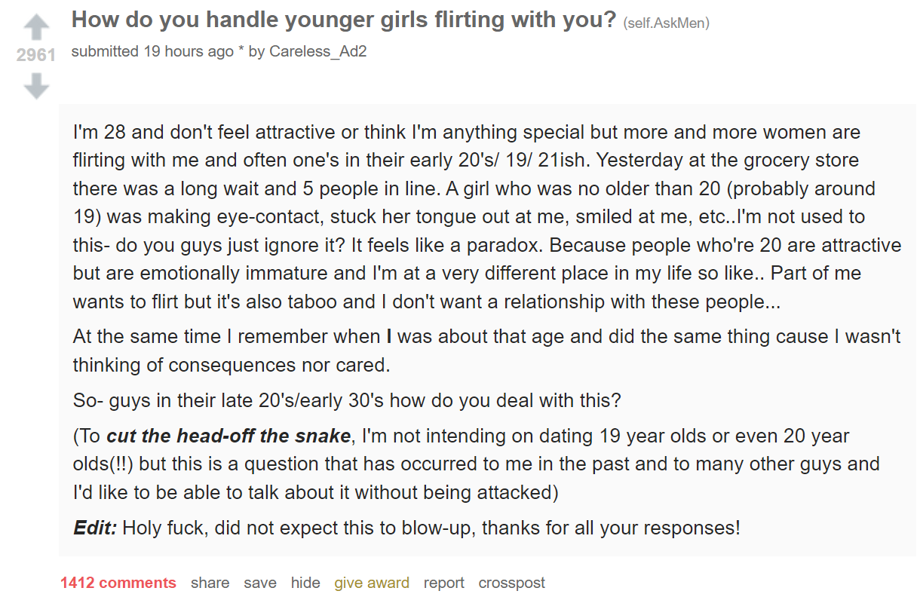Save the post
Screen dimensions: 920x594
pos(260,583)
